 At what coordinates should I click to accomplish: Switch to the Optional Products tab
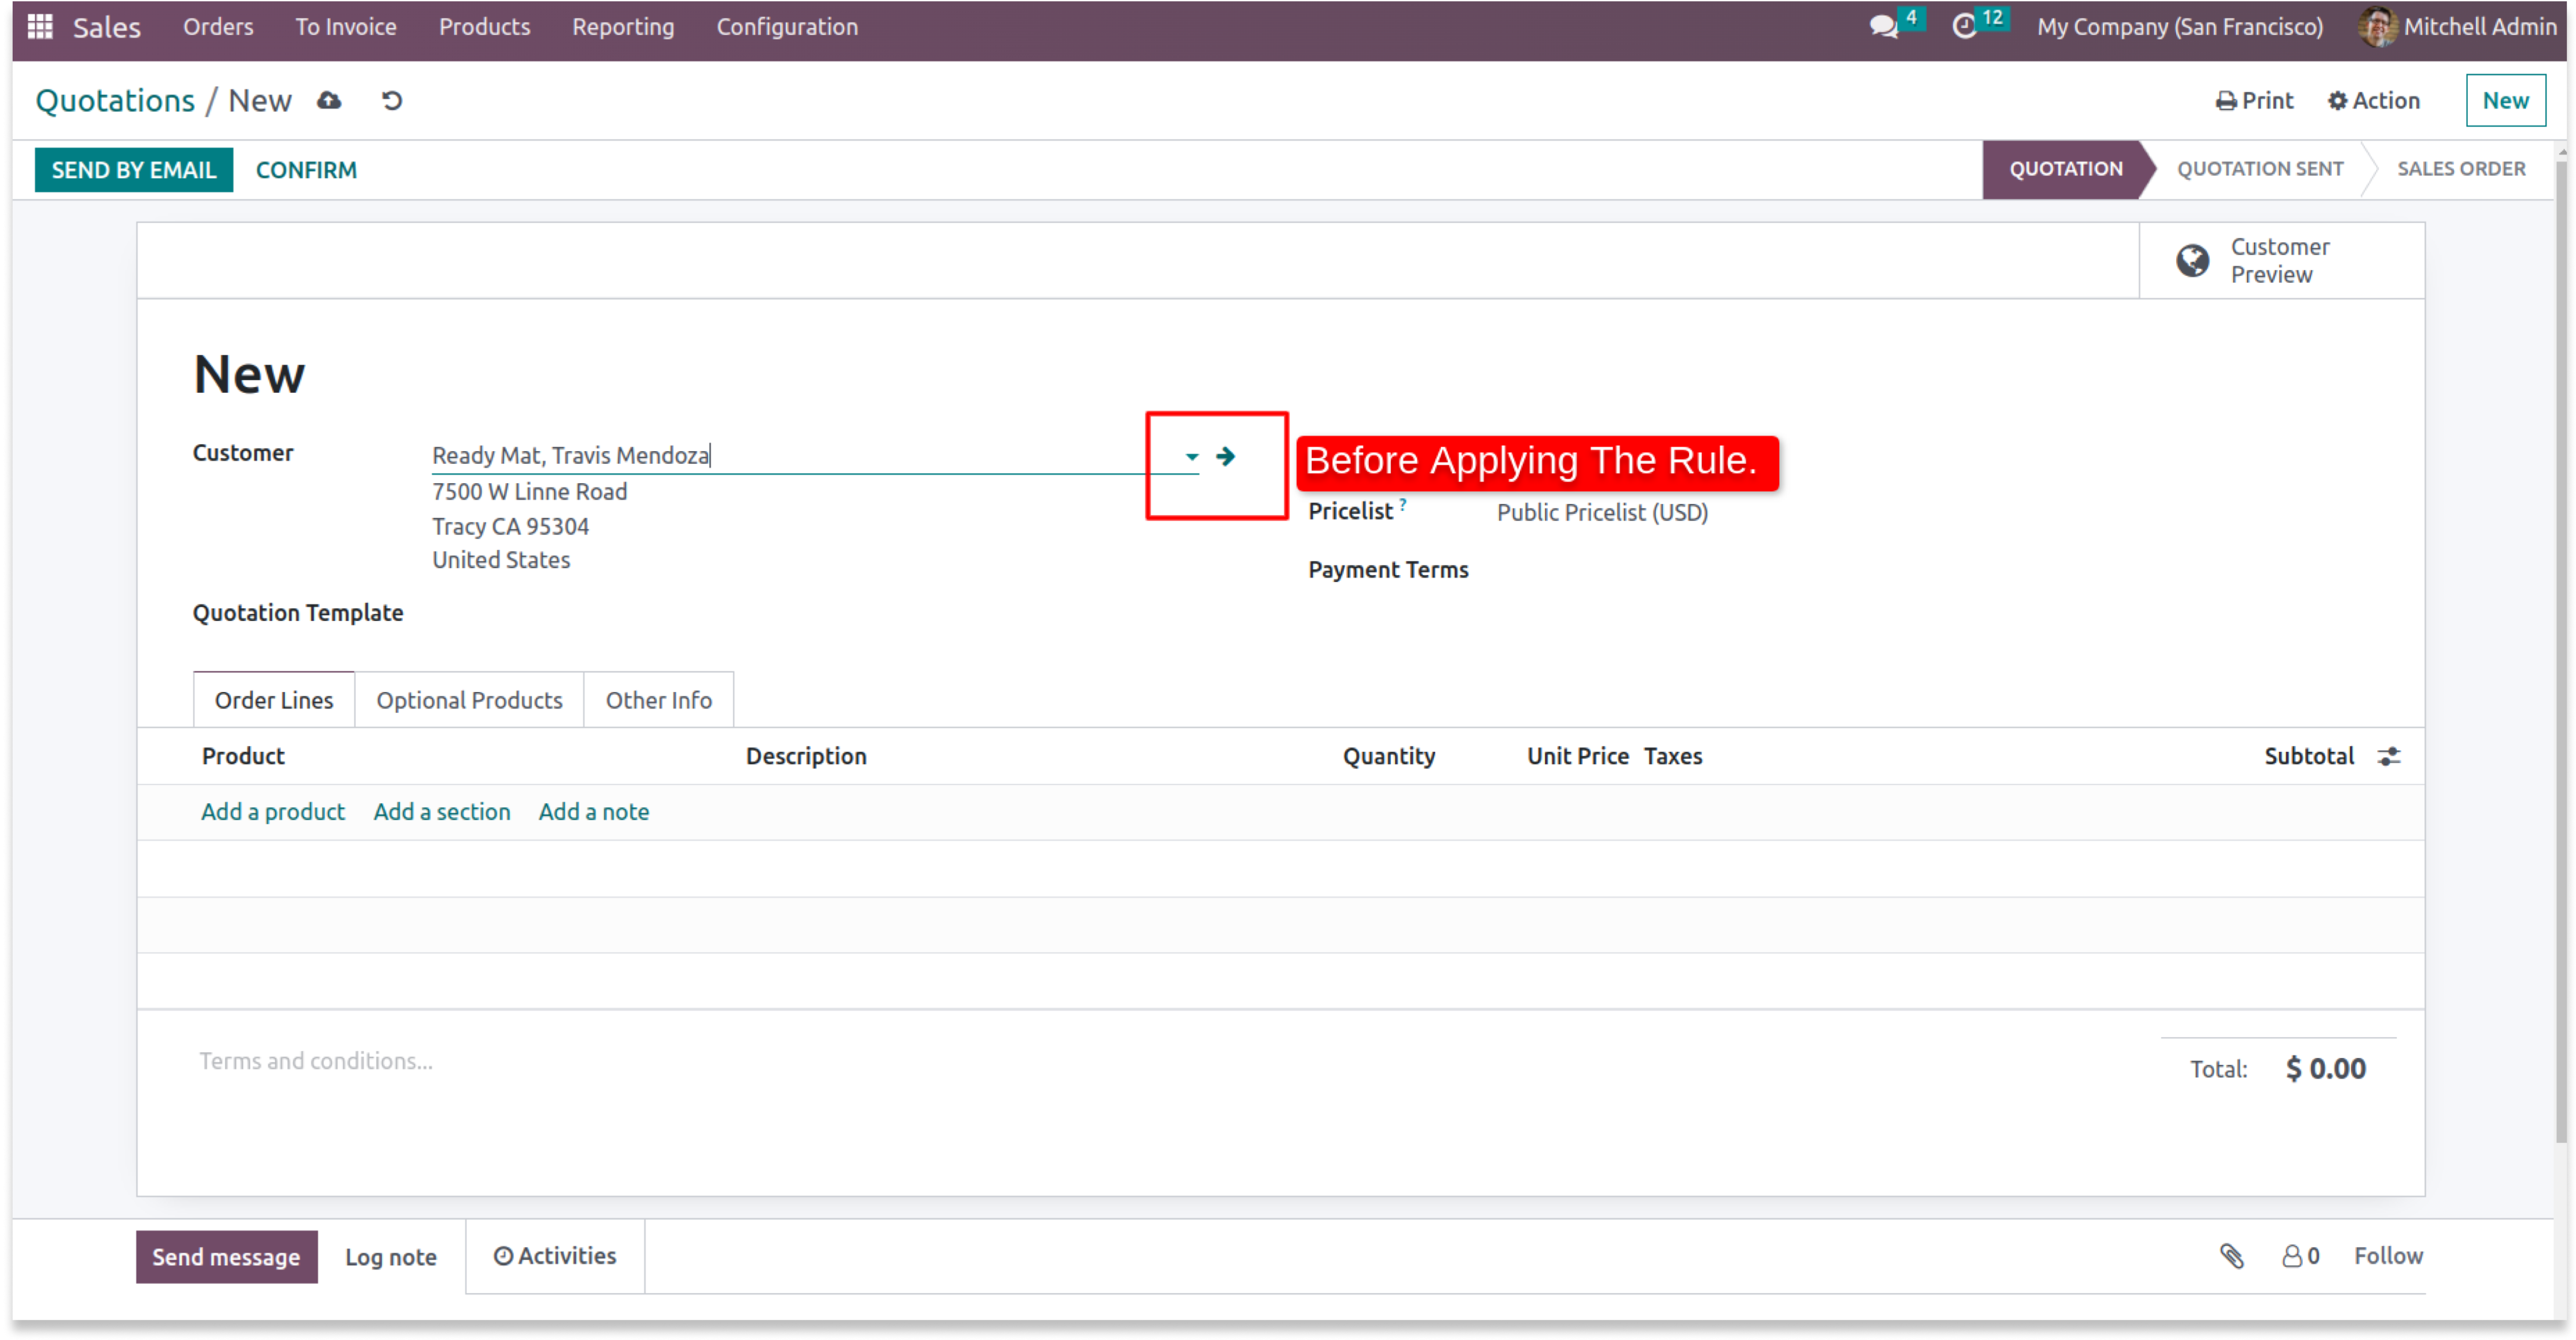pos(469,700)
